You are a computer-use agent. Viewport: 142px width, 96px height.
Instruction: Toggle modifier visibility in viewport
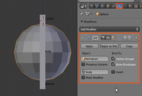(x=108, y=38)
